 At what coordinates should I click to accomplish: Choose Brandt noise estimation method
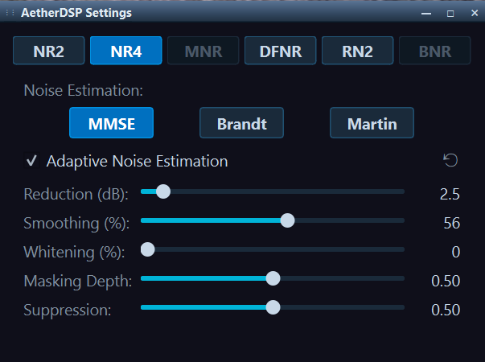[241, 123]
